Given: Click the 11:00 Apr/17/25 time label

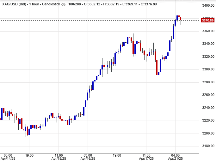Looking at the screenshot, I should pos(146,157).
